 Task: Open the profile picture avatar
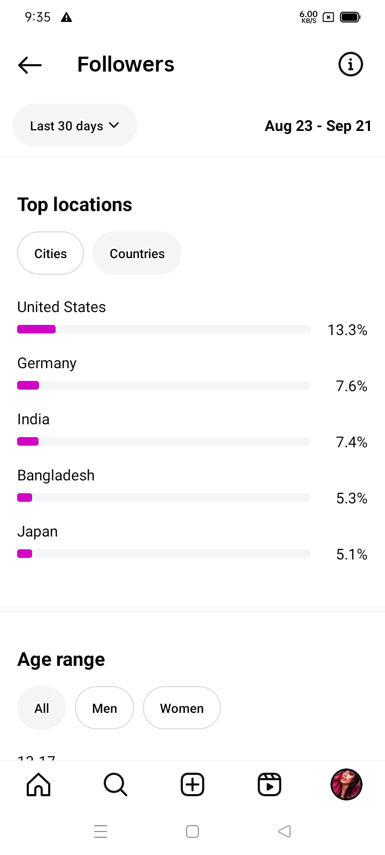click(x=346, y=784)
